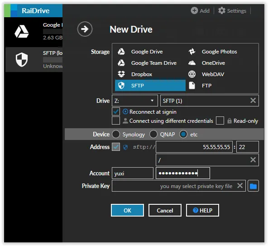
Task: Click the FTP file icon
Action: click(192, 85)
